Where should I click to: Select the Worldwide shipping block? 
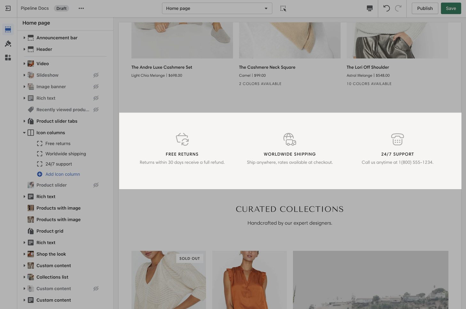66,154
